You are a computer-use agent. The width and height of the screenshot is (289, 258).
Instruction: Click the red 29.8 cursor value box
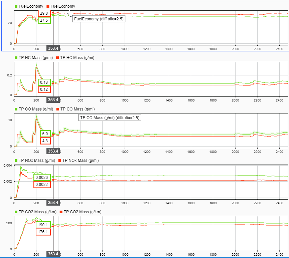[44, 13]
